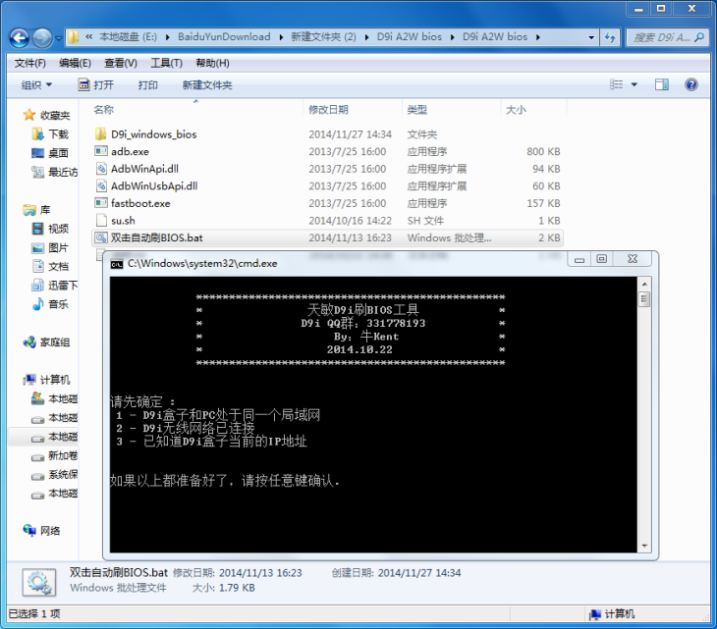Click the 打开 toolbar button
717x629 pixels.
pyautogui.click(x=95, y=85)
